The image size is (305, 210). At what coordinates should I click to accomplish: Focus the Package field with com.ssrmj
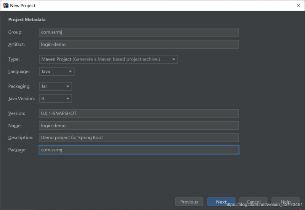point(139,150)
